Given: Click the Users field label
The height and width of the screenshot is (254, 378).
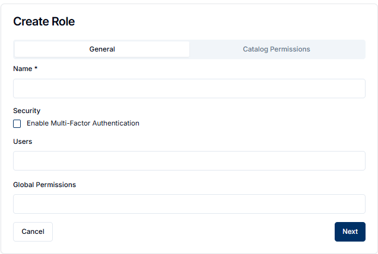Looking at the screenshot, I should coord(23,142).
